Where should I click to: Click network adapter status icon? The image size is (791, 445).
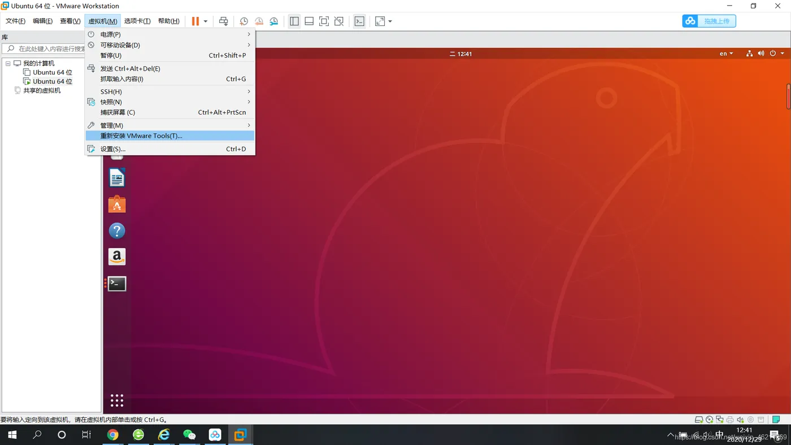pyautogui.click(x=720, y=420)
